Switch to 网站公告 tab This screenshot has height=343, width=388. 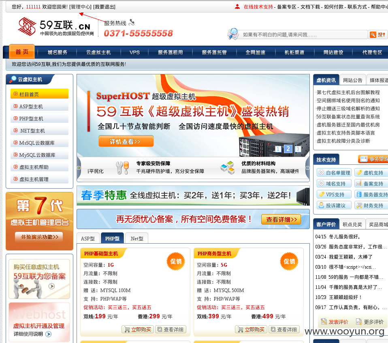click(x=353, y=80)
